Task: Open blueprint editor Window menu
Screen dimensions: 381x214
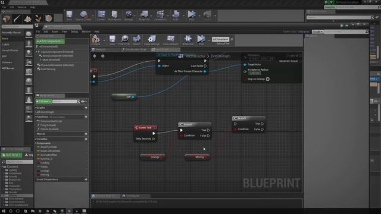Action: [86, 32]
